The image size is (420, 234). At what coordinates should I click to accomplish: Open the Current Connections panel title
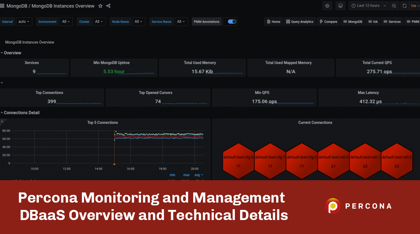pos(315,123)
